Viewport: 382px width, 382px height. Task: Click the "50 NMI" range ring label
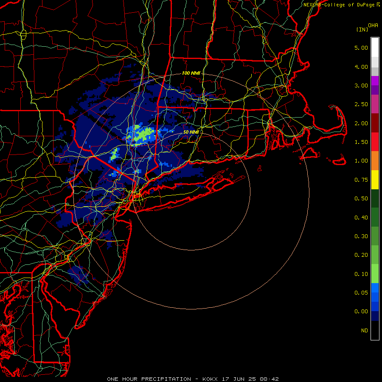191,132
